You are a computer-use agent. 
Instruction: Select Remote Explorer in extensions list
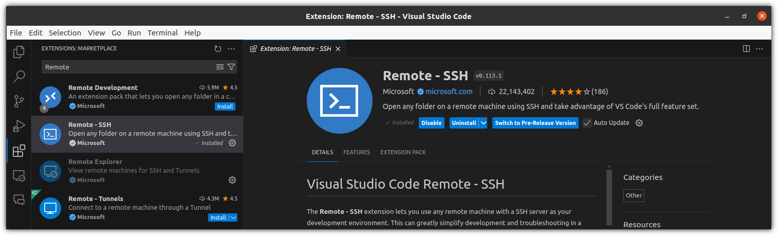tap(137, 171)
